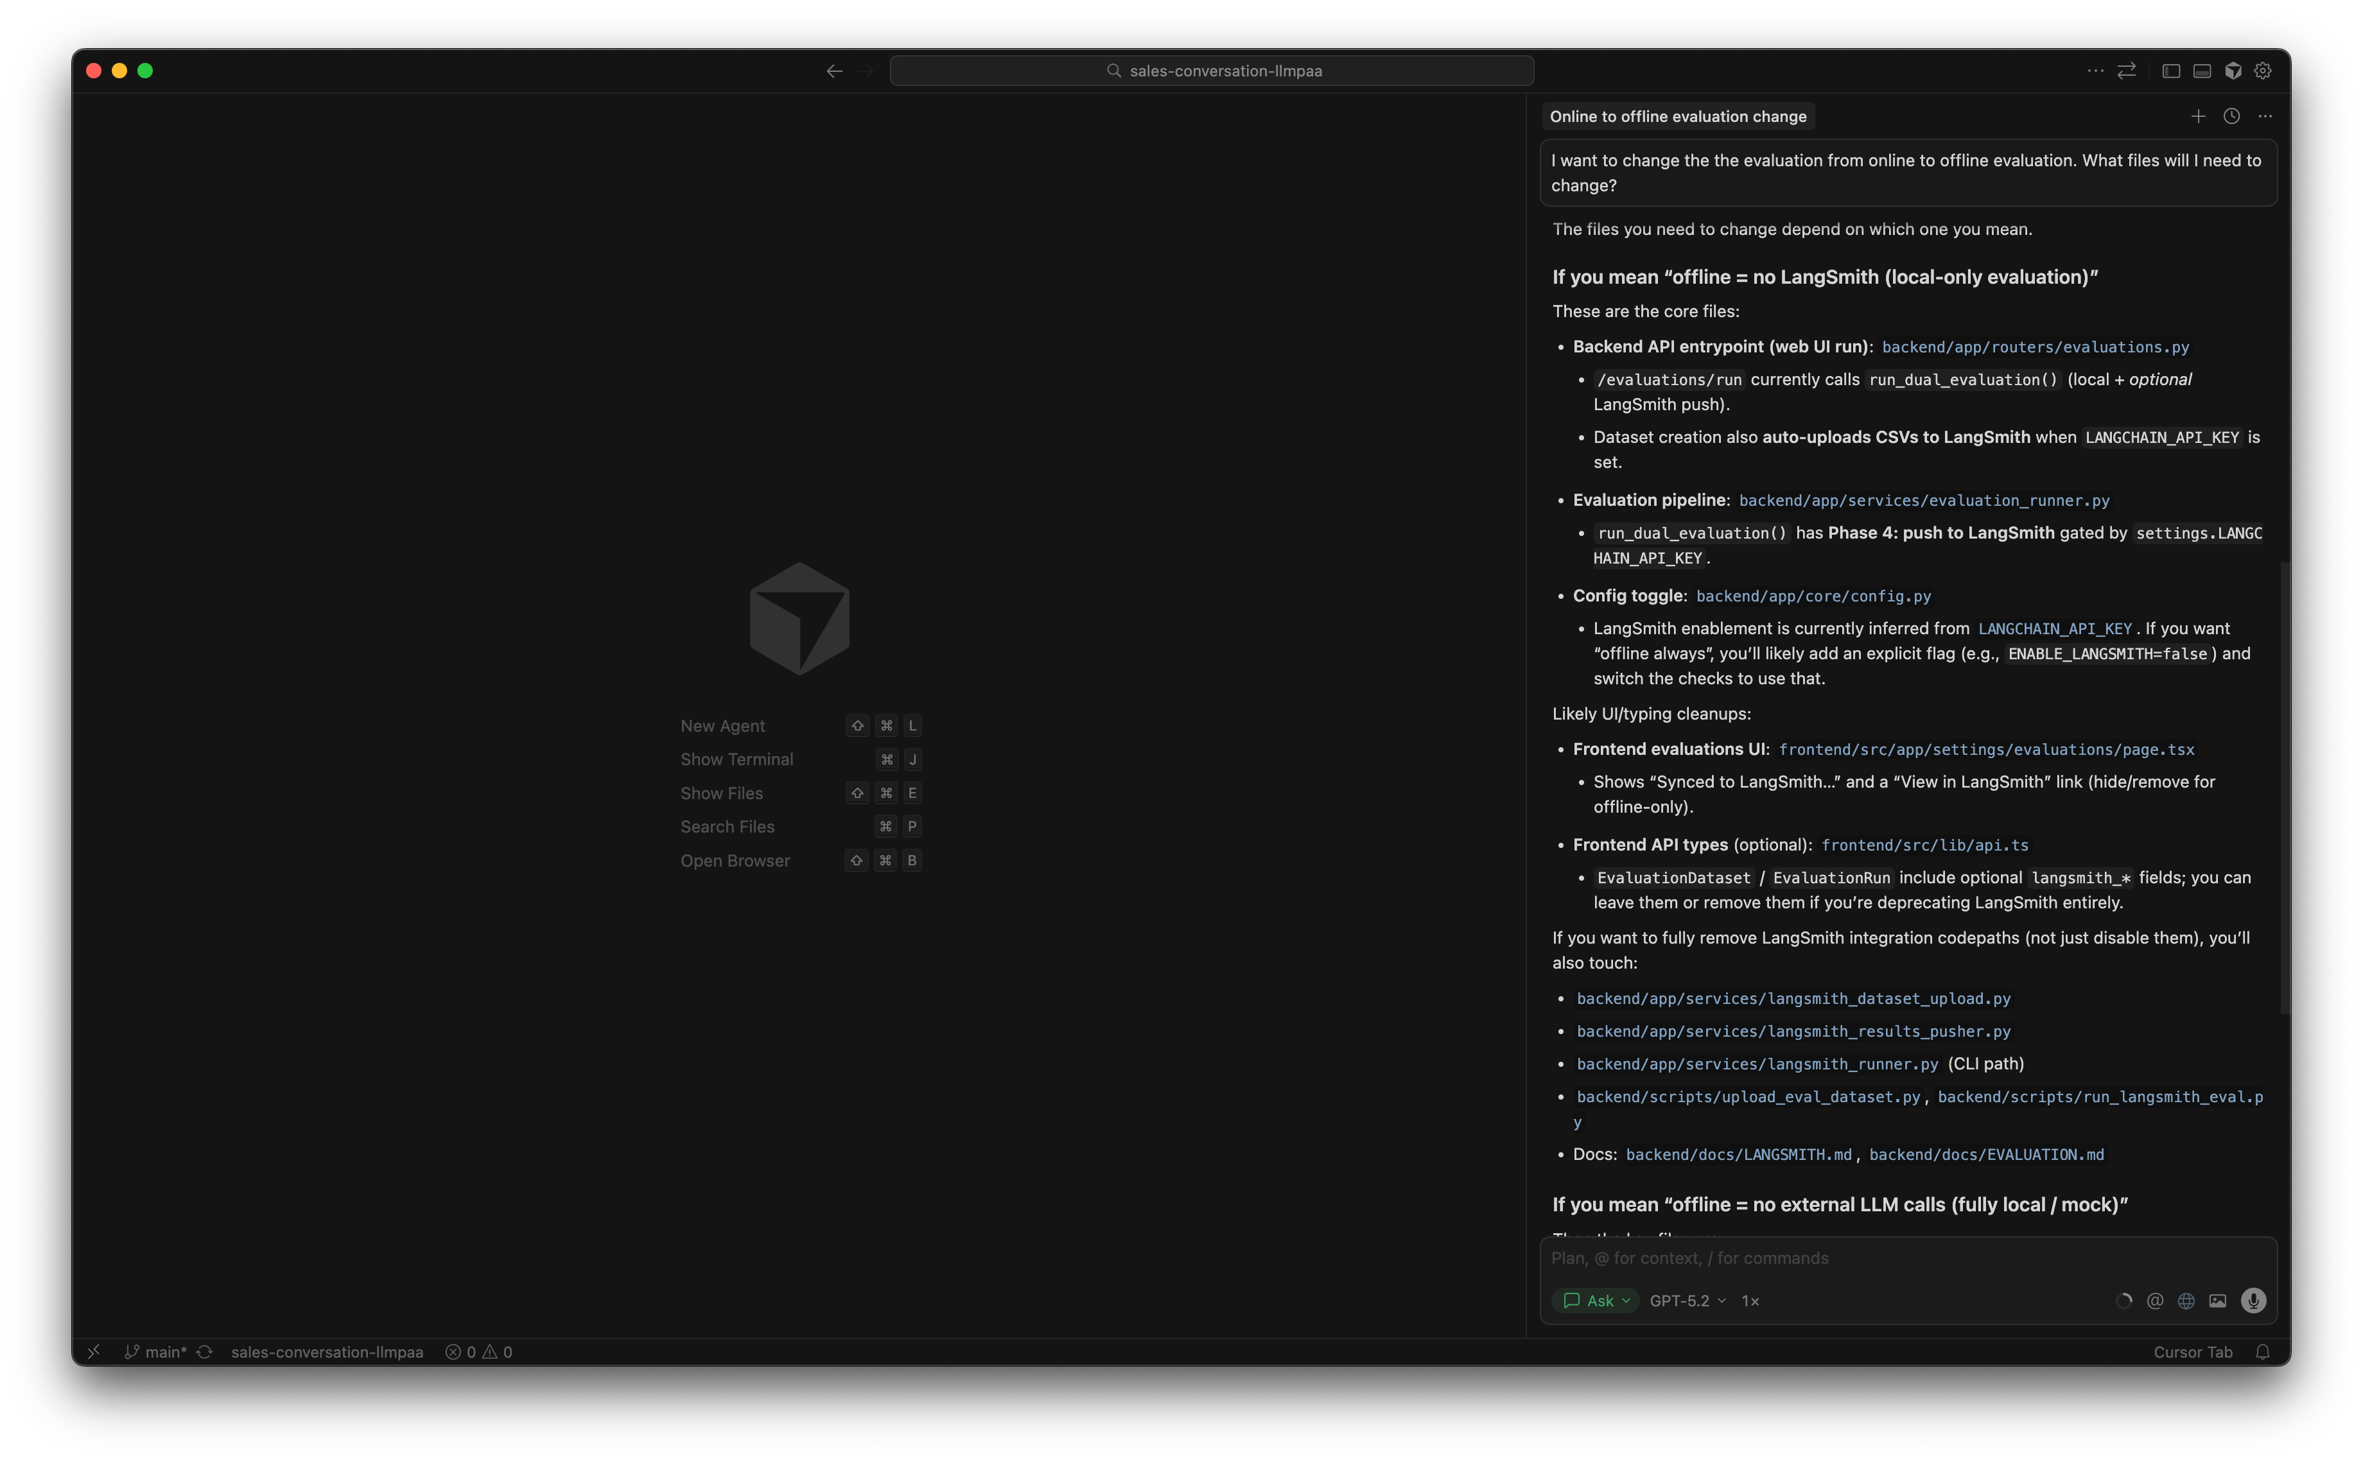Viewport: 2363px width, 1461px height.
Task: Toggle the primary sidebar panel
Action: [x=2170, y=71]
